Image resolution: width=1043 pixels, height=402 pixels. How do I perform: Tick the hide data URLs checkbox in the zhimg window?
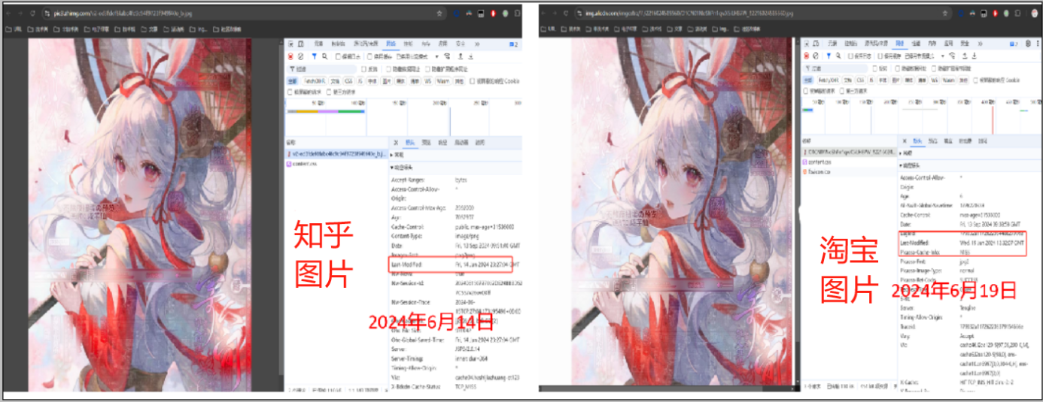[388, 69]
